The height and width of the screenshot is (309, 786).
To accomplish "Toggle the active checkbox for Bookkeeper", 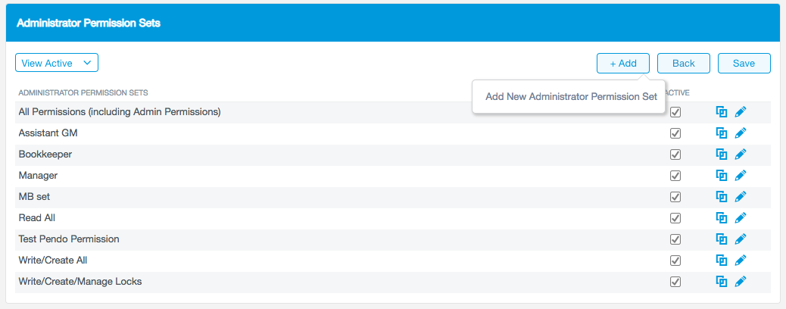I will click(x=675, y=154).
